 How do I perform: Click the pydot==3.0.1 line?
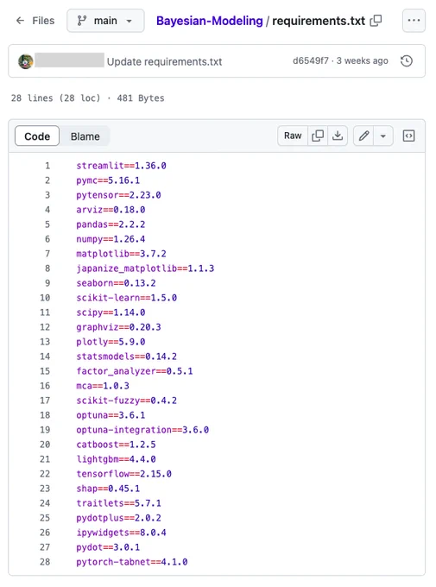(108, 547)
